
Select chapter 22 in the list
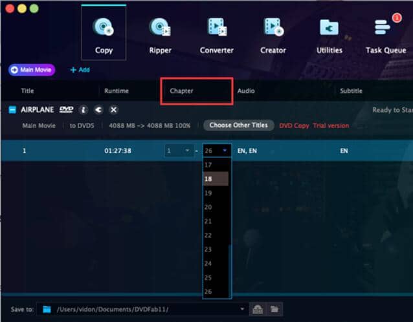tap(216, 235)
